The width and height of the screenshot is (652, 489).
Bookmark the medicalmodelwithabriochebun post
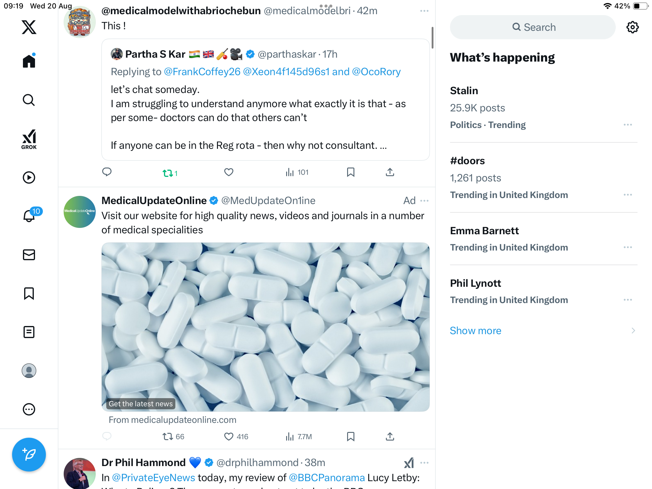[350, 172]
